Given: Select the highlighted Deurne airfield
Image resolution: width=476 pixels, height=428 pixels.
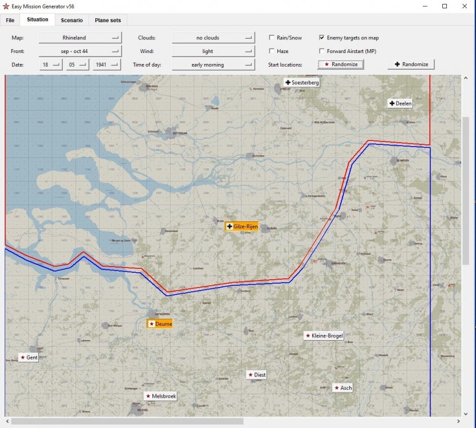Looking at the screenshot, I should tap(160, 324).
